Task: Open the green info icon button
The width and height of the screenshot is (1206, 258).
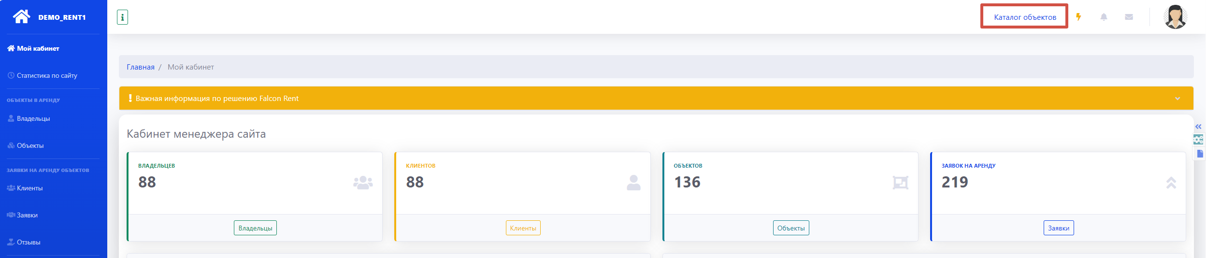Action: [122, 17]
